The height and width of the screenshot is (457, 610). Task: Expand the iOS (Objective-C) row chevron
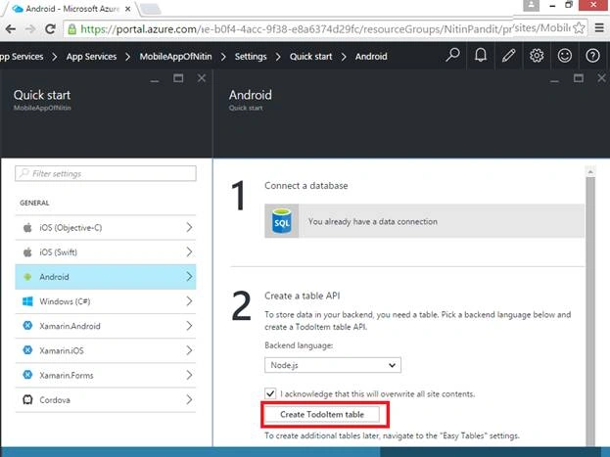[x=189, y=228]
